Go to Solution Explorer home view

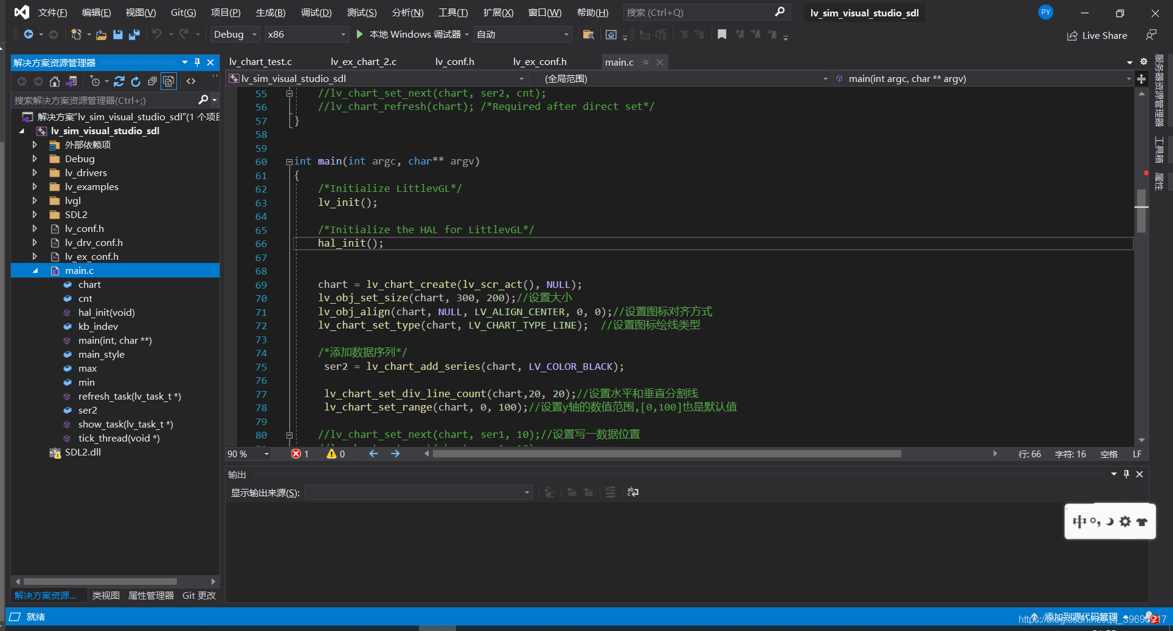point(55,81)
